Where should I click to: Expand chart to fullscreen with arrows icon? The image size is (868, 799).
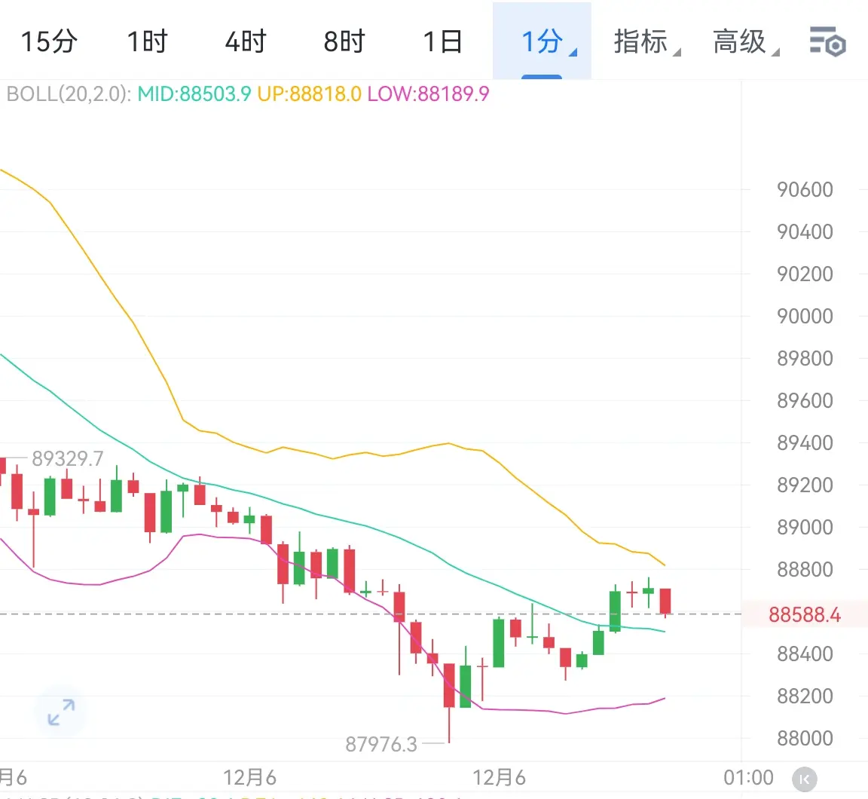click(x=61, y=712)
